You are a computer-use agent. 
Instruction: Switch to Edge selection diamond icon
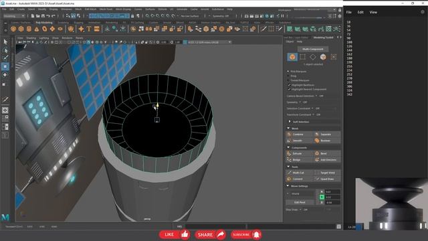click(x=313, y=57)
